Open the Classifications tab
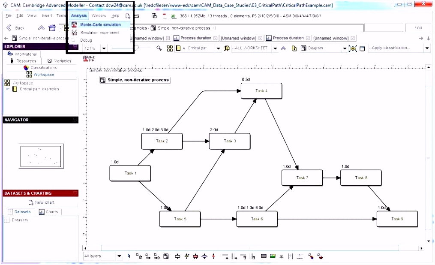 click(x=40, y=68)
